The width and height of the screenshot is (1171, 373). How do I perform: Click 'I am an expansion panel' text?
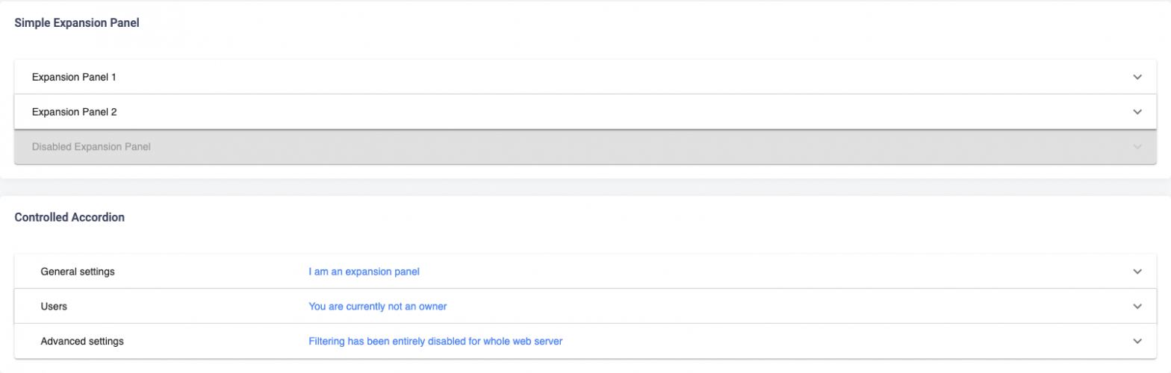[x=364, y=272]
